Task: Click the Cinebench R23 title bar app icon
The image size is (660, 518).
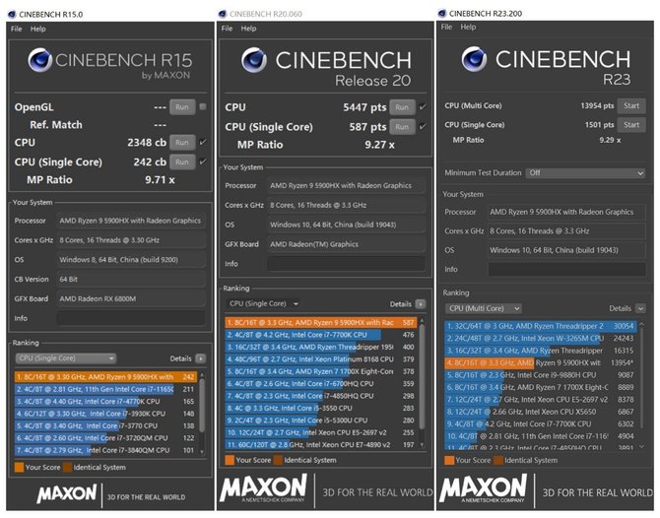Action: [442, 13]
